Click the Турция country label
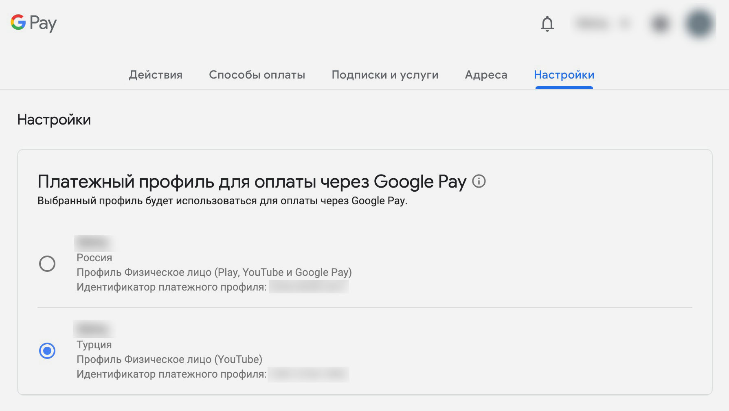This screenshot has width=729, height=411. [x=94, y=345]
